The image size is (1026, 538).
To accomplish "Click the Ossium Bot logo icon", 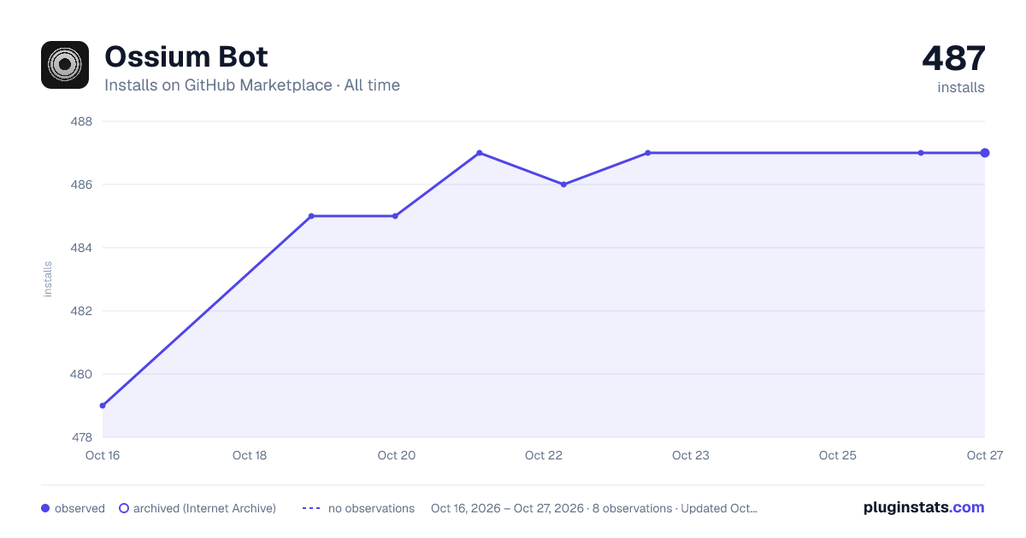I will (65, 65).
